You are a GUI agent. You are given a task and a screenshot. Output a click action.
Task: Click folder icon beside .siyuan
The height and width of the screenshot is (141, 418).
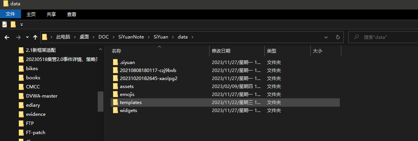click(115, 62)
